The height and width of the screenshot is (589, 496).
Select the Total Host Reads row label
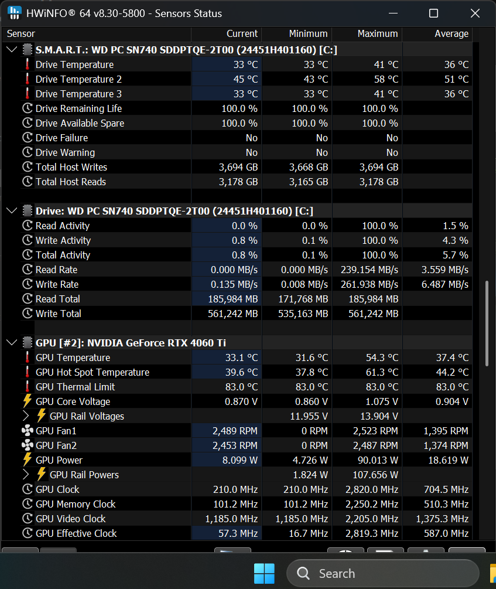click(71, 182)
